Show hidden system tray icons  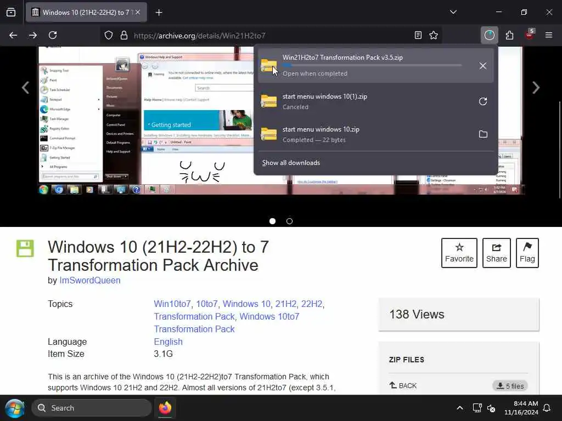point(460,408)
